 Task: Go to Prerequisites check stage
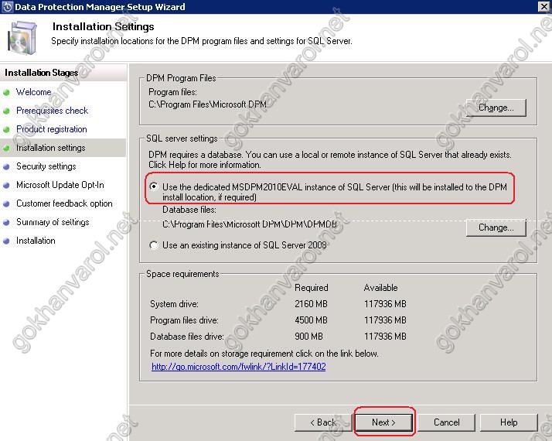[52, 111]
